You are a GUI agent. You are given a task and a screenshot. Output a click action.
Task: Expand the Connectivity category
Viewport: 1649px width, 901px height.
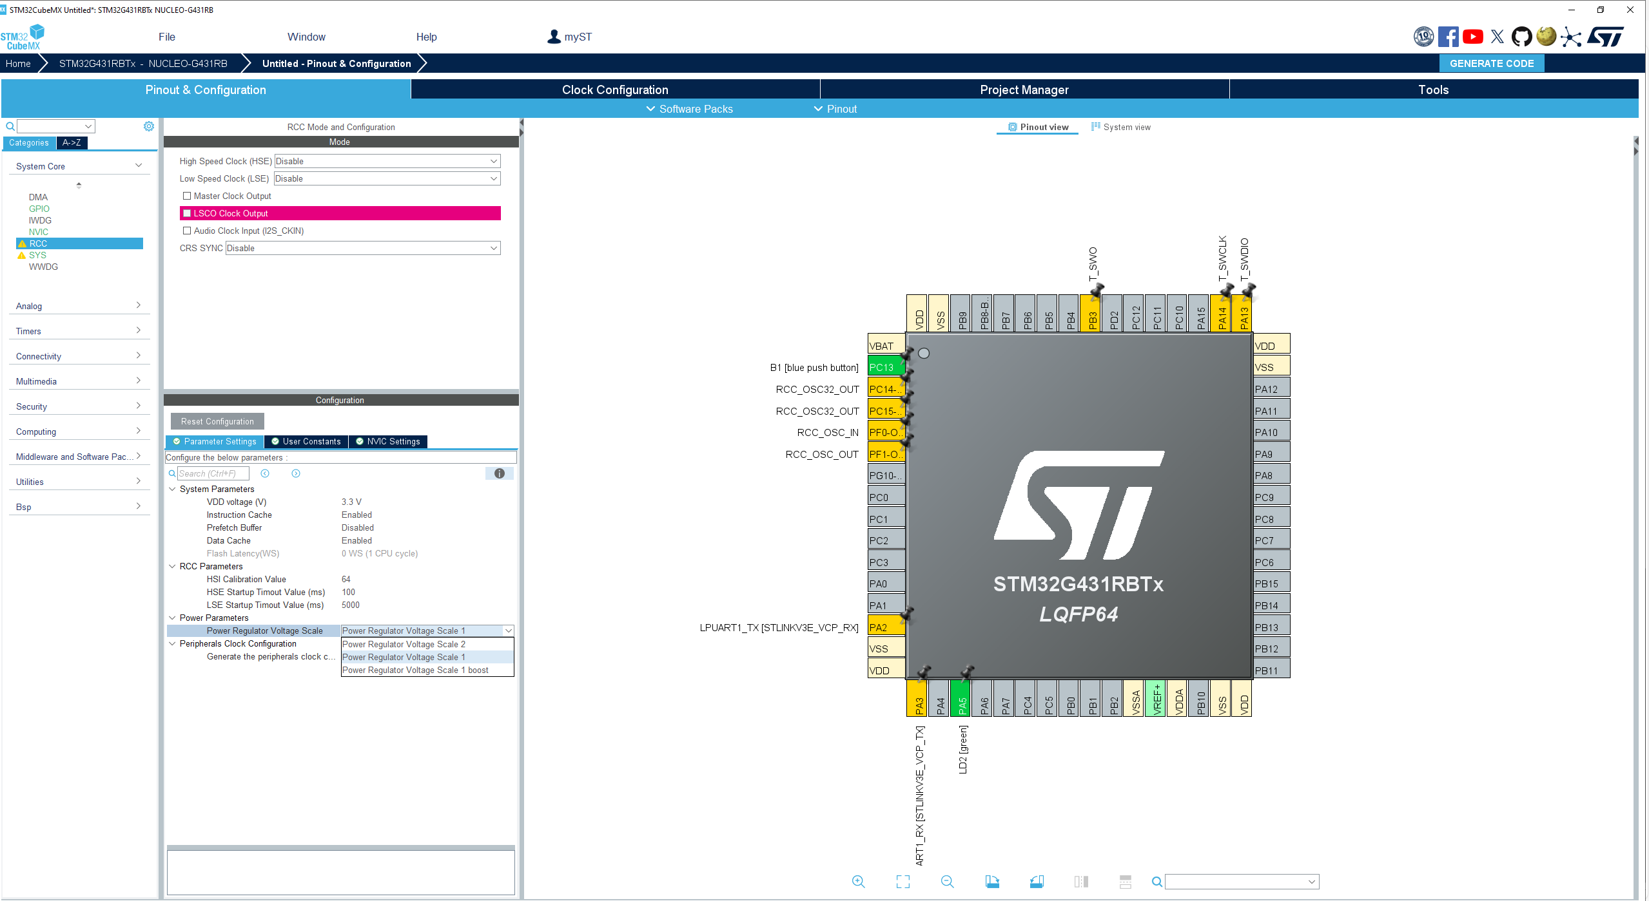point(77,356)
